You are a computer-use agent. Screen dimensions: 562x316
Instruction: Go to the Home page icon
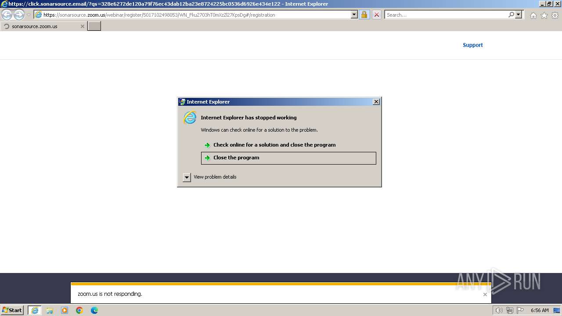[533, 15]
